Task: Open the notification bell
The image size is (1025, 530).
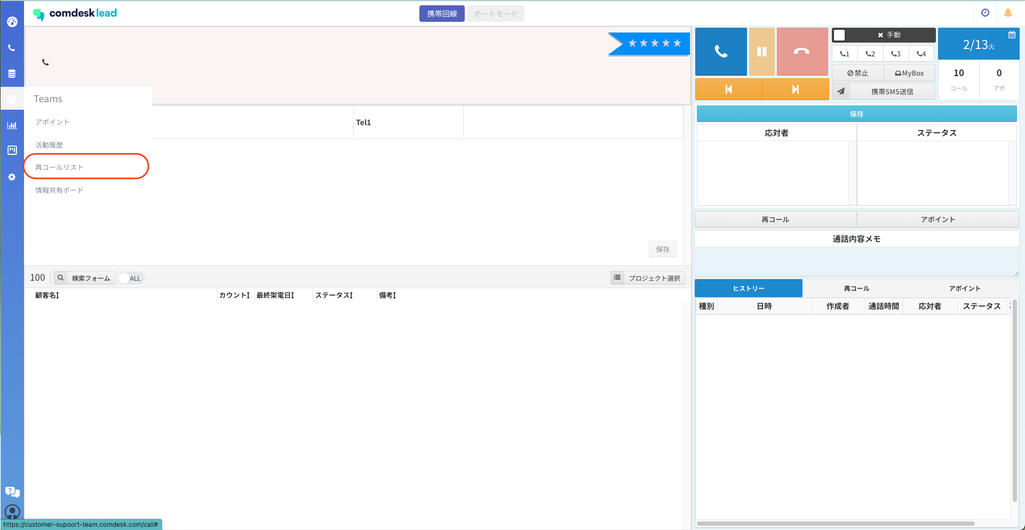Action: 1008,13
